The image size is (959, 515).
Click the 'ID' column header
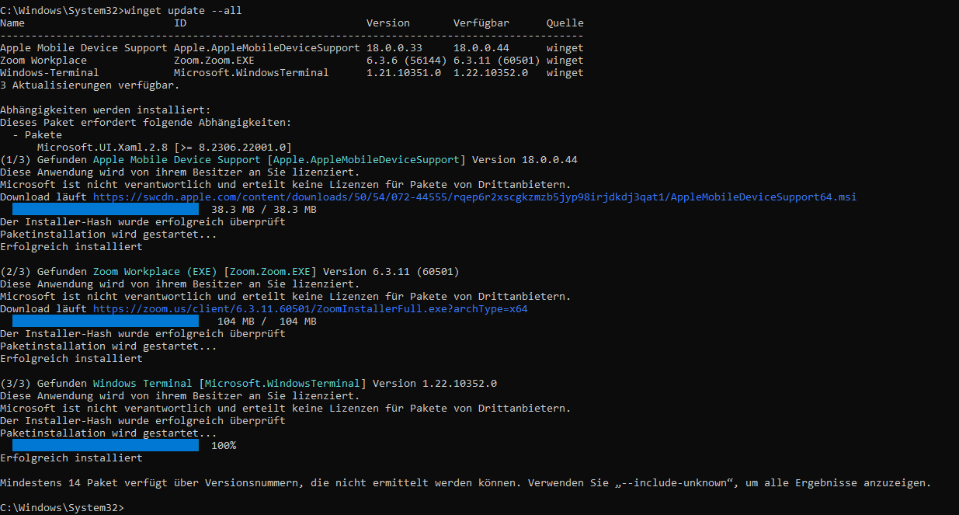180,23
